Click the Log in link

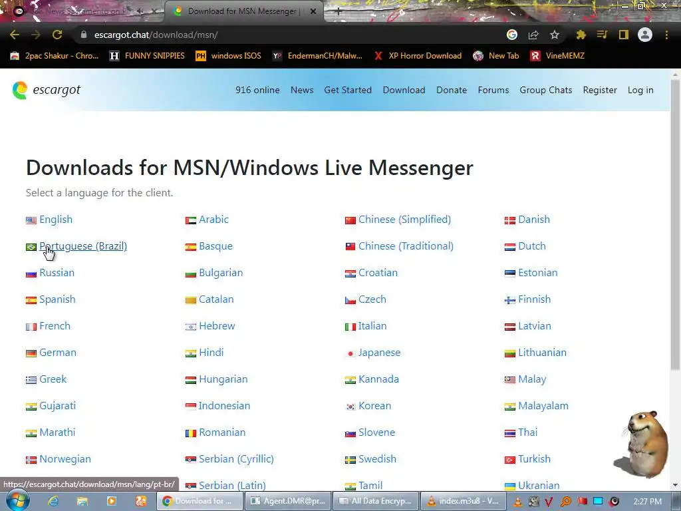pyautogui.click(x=640, y=90)
